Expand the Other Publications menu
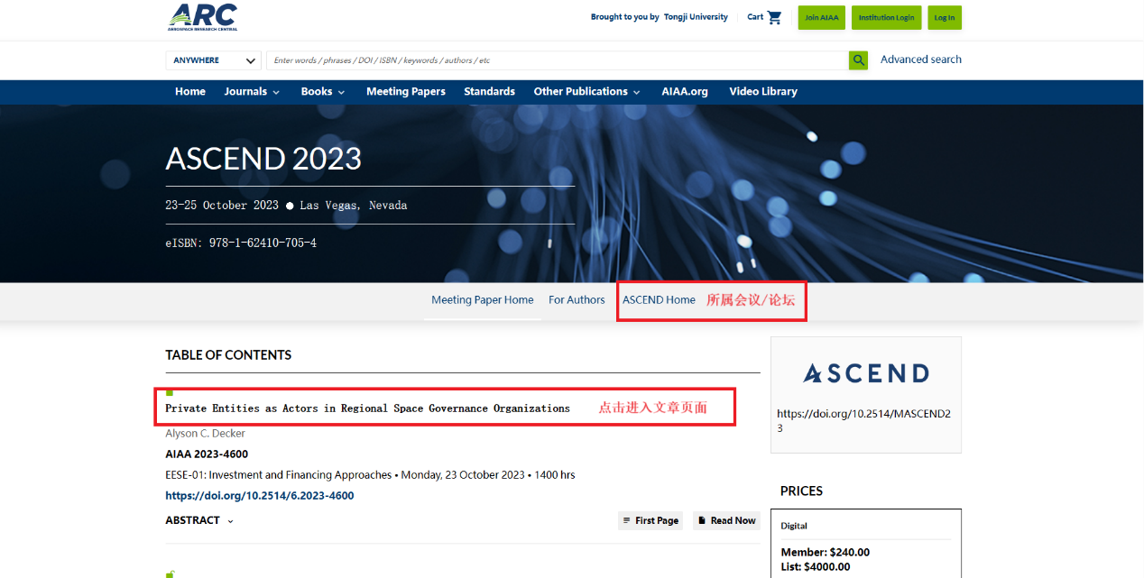 pos(586,92)
